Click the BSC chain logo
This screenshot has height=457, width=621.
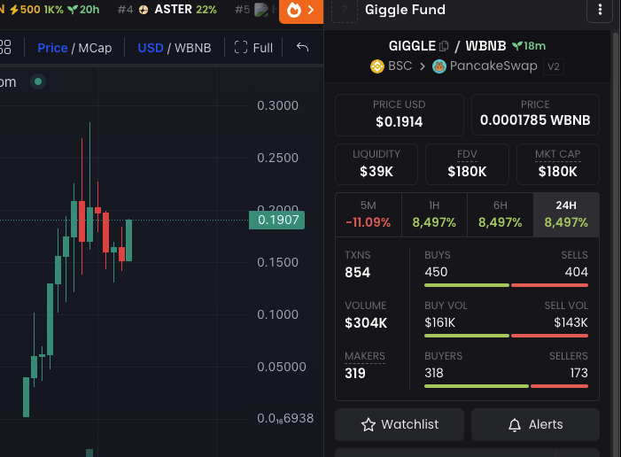(377, 66)
